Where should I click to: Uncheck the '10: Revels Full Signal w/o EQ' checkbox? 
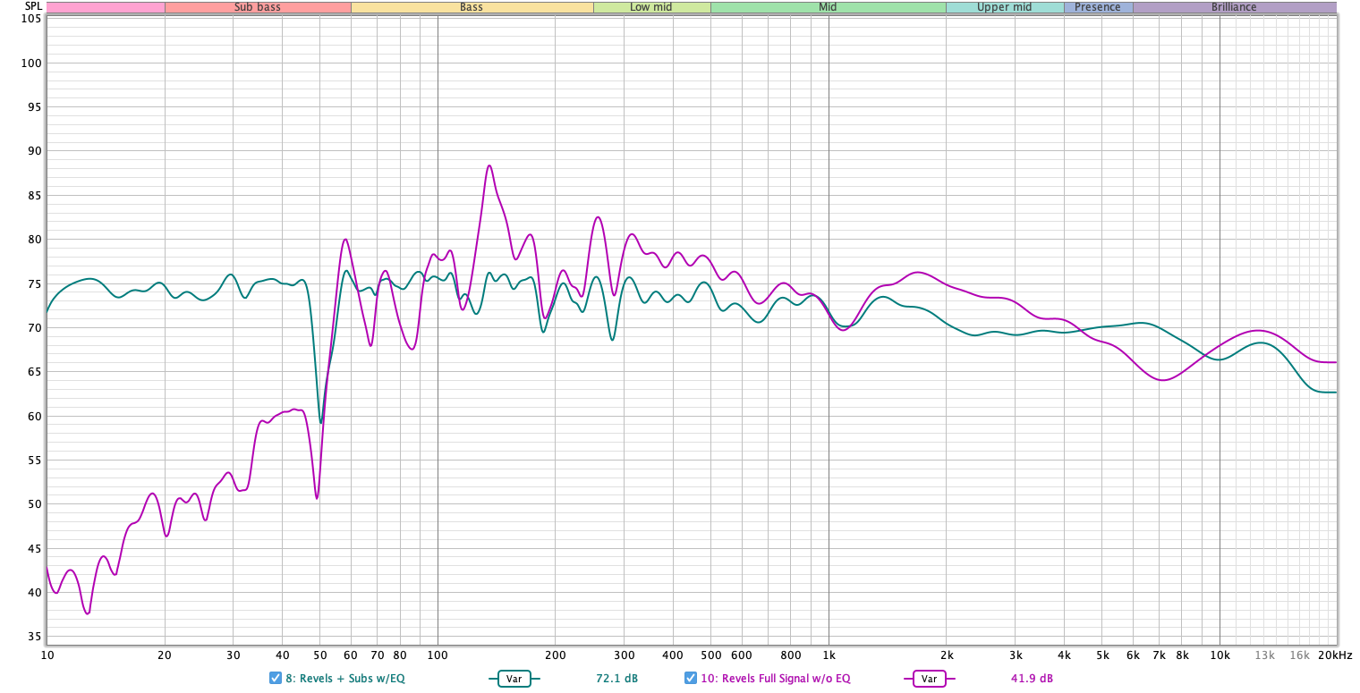[x=691, y=678]
